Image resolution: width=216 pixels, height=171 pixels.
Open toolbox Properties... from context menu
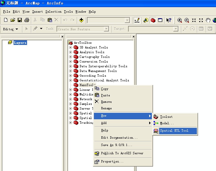pos(123,162)
